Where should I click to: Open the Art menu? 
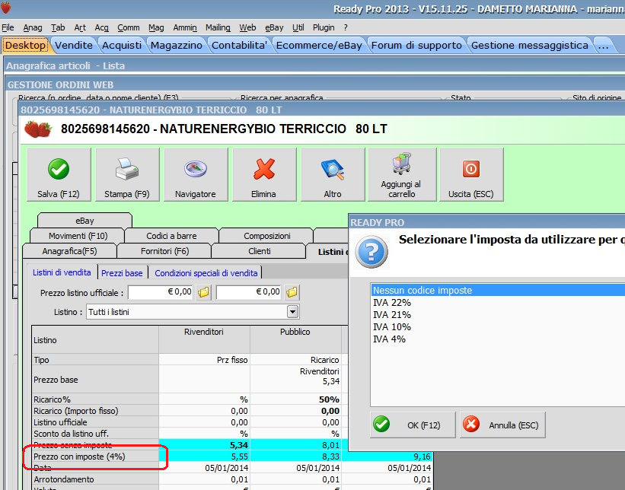80,27
